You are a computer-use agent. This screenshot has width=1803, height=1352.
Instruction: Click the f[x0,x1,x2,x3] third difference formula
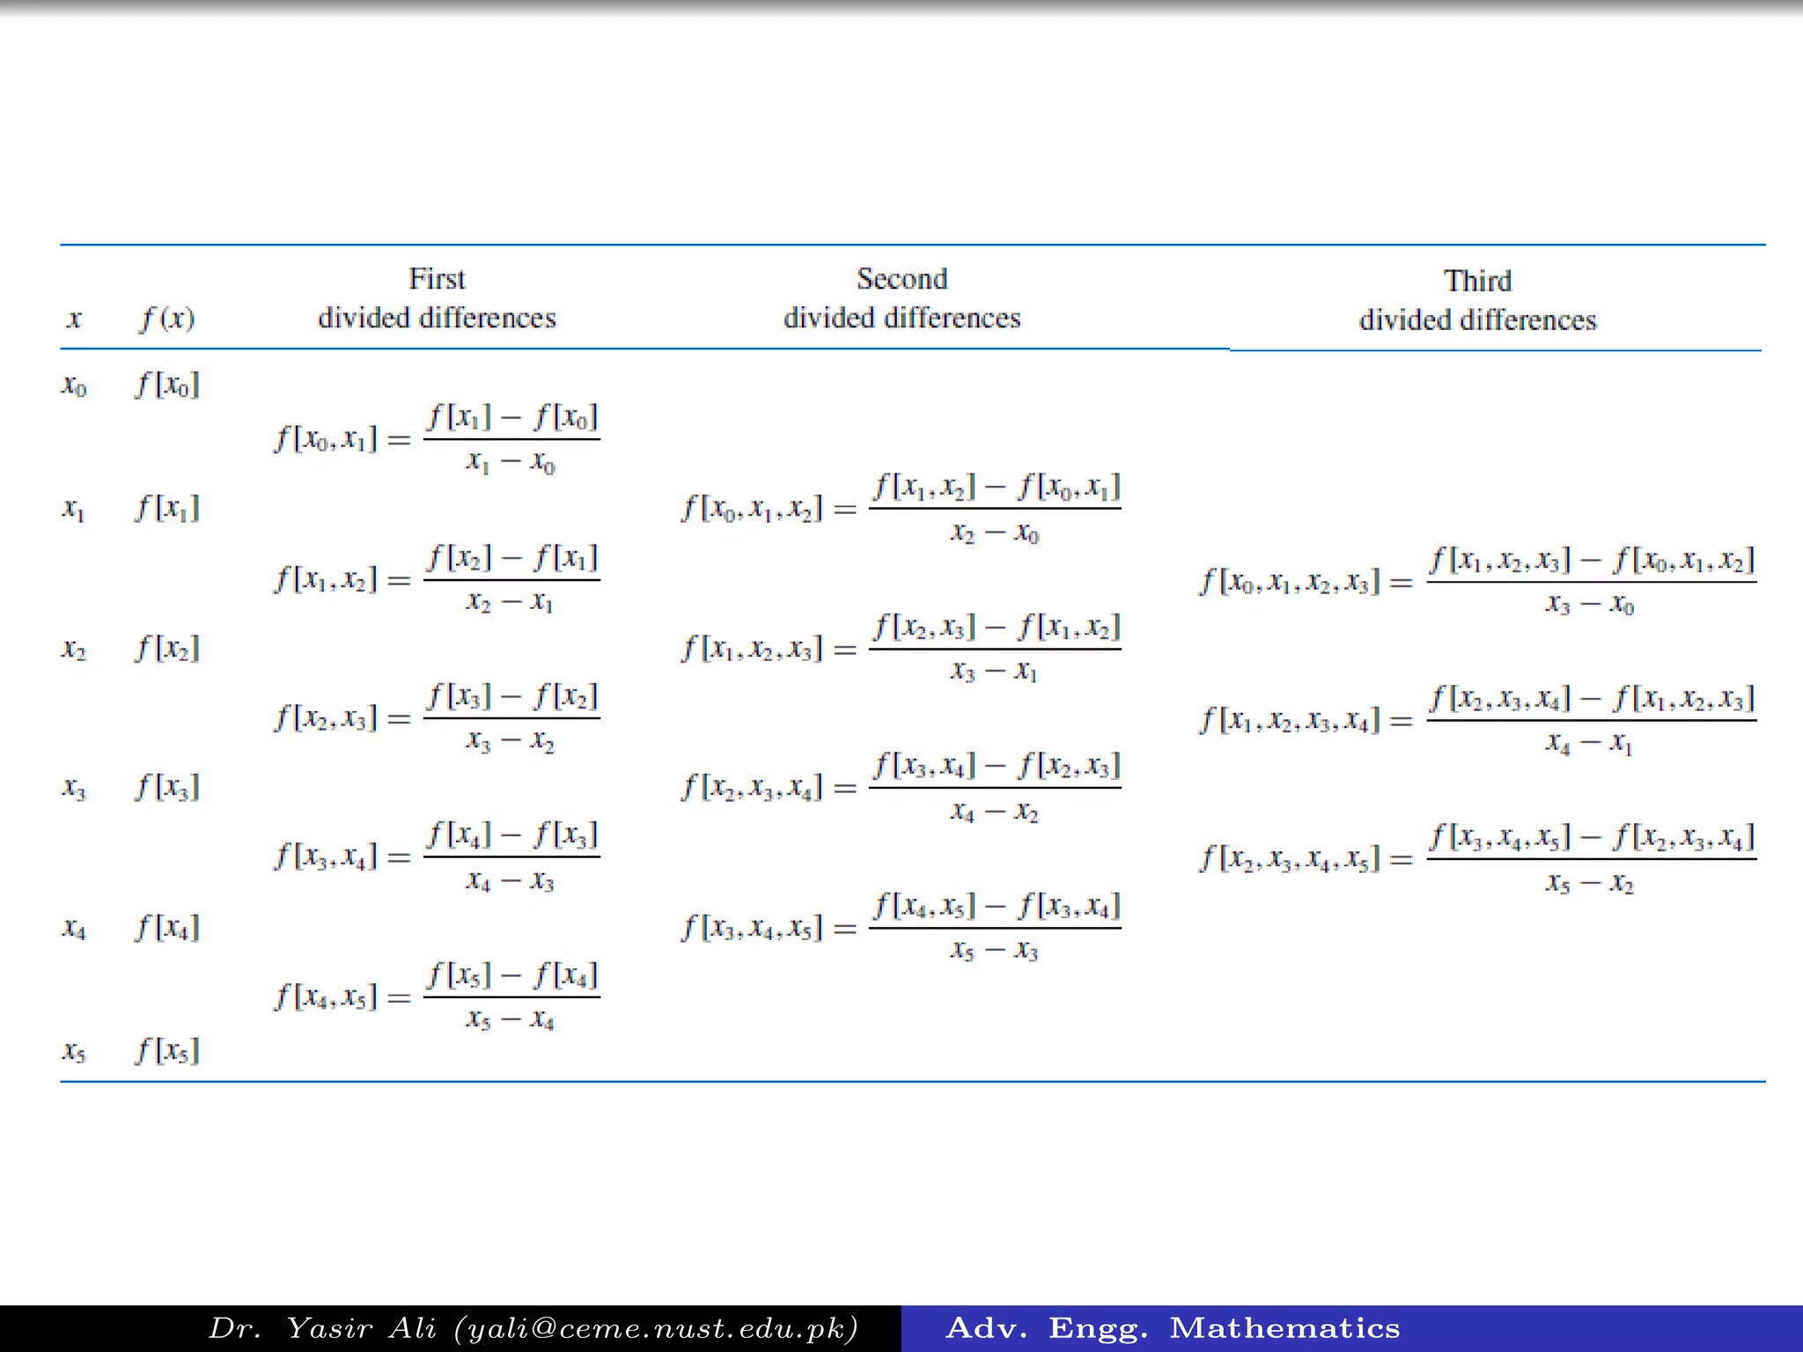[1477, 582]
